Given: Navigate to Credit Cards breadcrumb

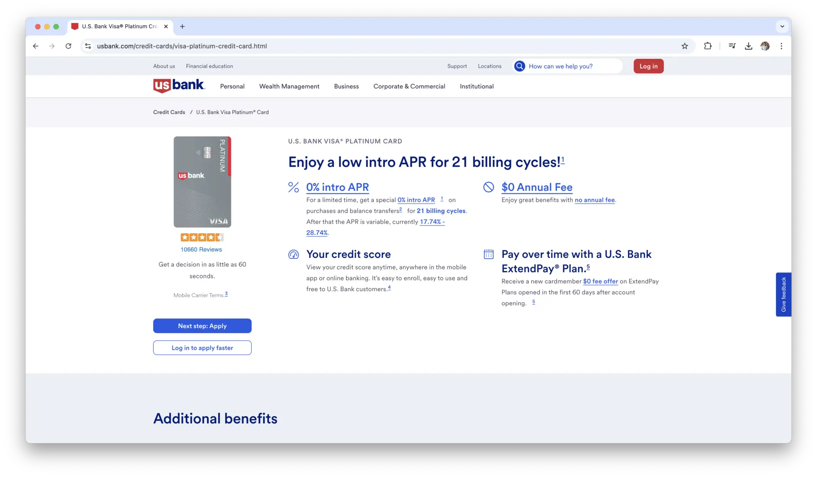Looking at the screenshot, I should (x=169, y=112).
